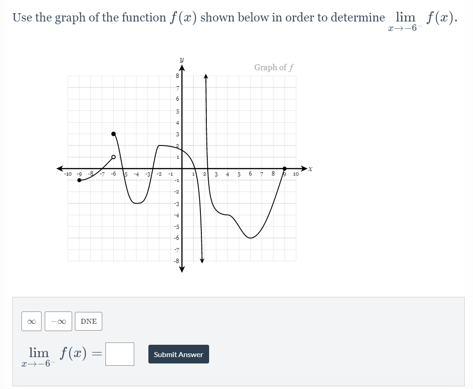
Task: Click the curve's valley near x = 6
Action: [x=249, y=237]
